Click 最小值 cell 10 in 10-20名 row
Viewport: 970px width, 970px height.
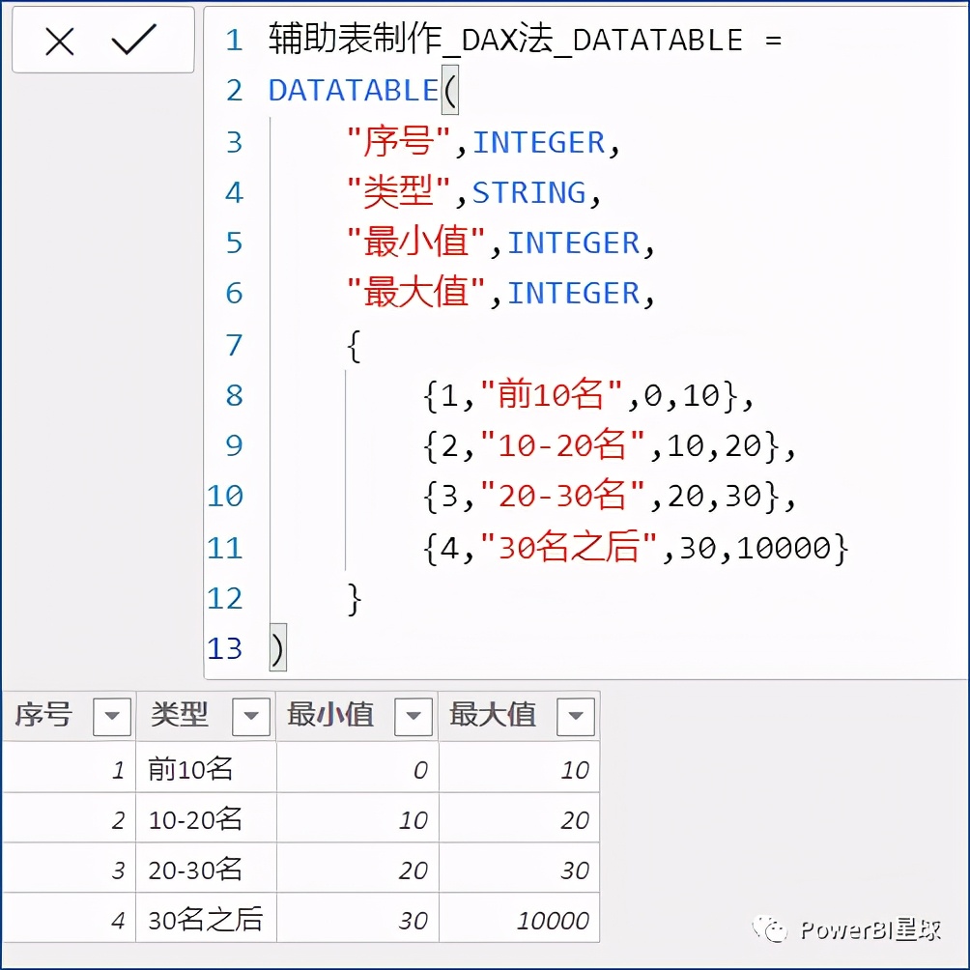(357, 819)
